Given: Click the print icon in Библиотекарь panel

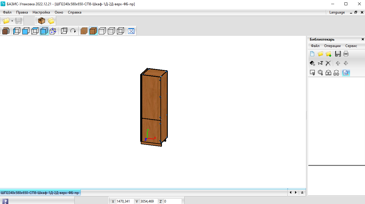Looking at the screenshot, I should pyautogui.click(x=346, y=54).
